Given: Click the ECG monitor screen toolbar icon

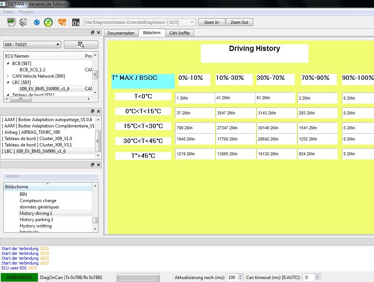Looking at the screenshot, I should tap(12, 22).
